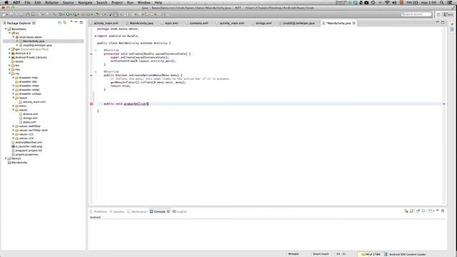Maximize the Console panel
This screenshot has height=257, width=457.
(443, 211)
